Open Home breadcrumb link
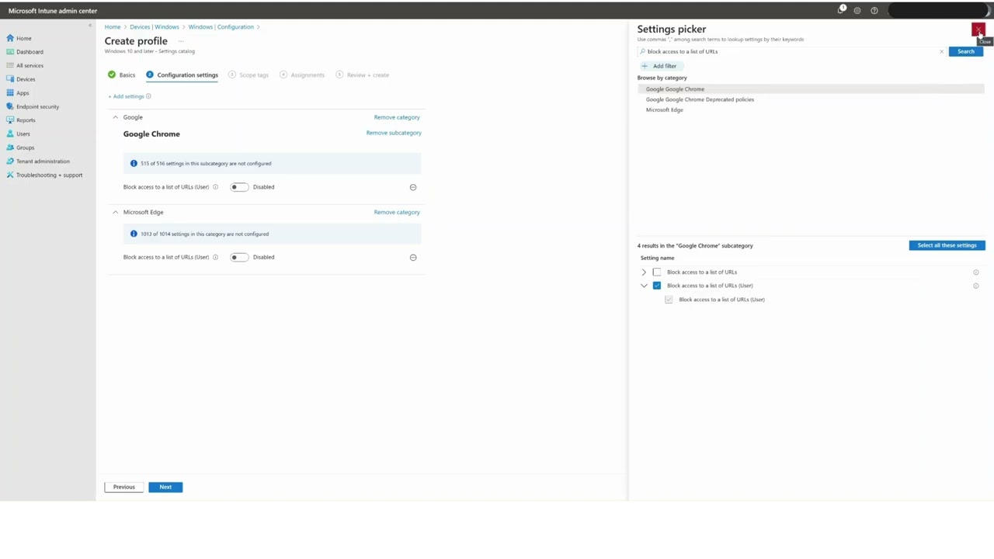Viewport: 994px width, 559px height. 113,27
